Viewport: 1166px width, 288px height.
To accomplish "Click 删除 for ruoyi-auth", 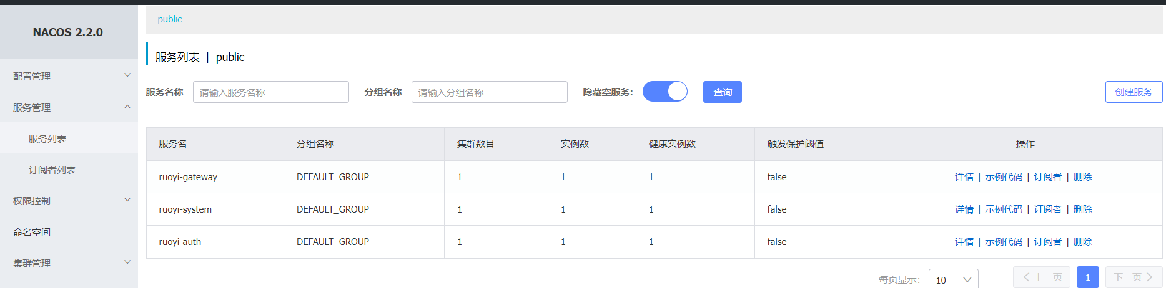I will [1083, 242].
